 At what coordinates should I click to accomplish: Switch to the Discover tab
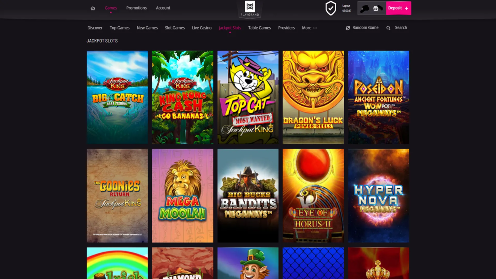[95, 28]
